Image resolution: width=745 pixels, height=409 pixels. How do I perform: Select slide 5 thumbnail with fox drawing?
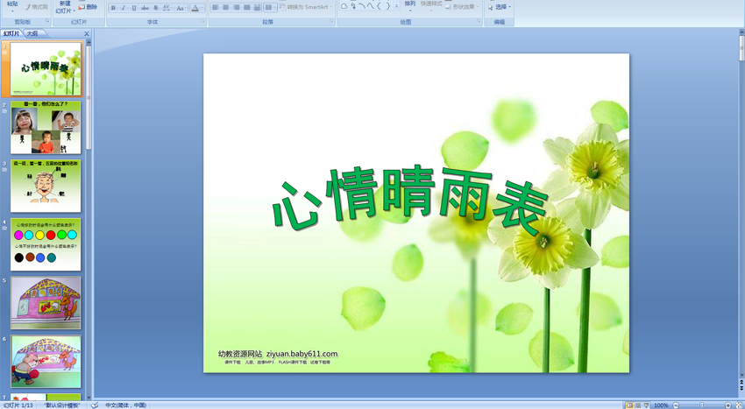(x=46, y=303)
